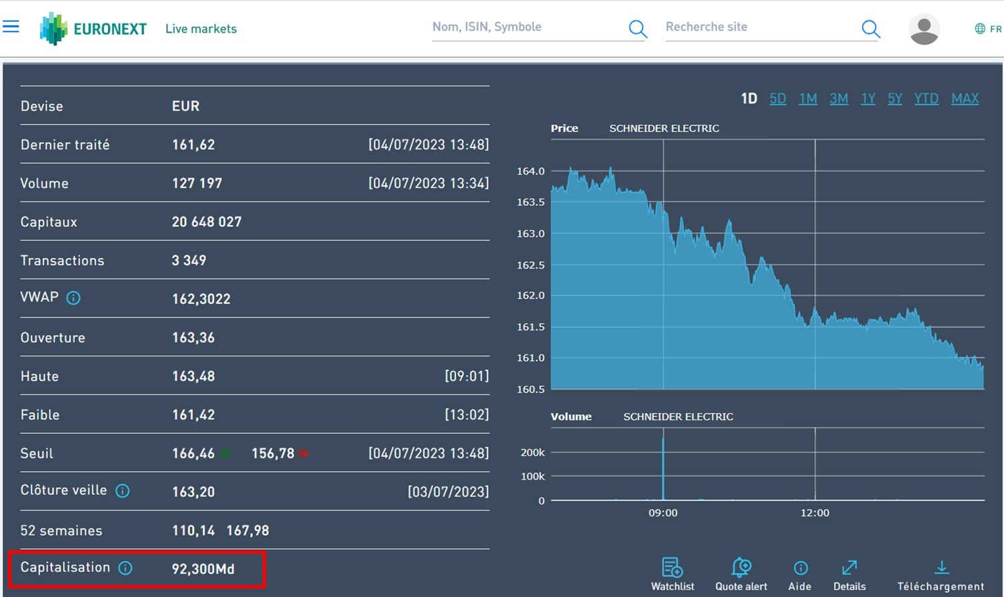1004x597 pixels.
Task: Click the 12:00 time axis label
Action: (815, 513)
